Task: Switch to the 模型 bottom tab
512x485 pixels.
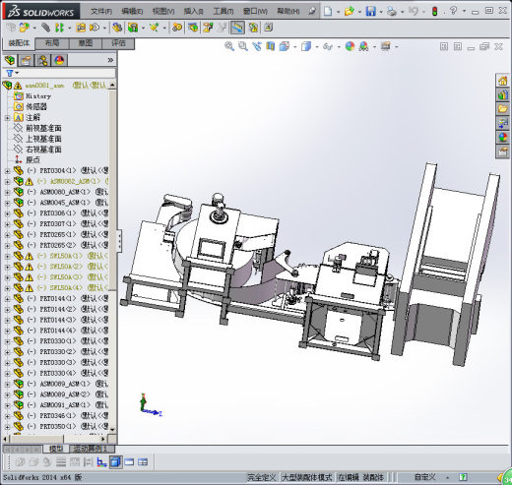Action: click(x=56, y=449)
